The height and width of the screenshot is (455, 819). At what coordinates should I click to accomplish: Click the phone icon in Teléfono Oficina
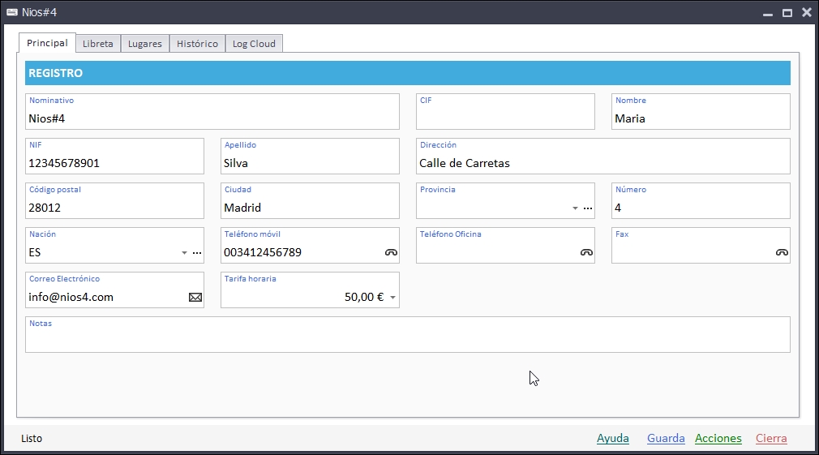pyautogui.click(x=586, y=253)
